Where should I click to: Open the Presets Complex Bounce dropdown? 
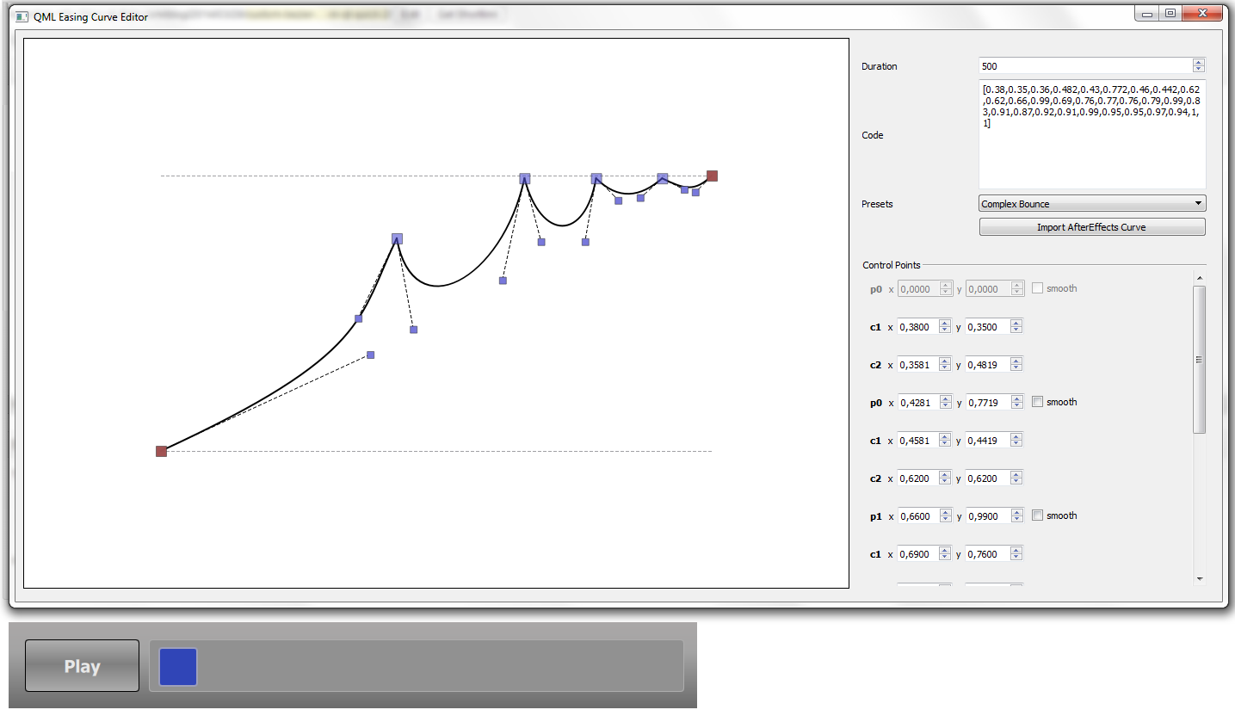pyautogui.click(x=1092, y=204)
